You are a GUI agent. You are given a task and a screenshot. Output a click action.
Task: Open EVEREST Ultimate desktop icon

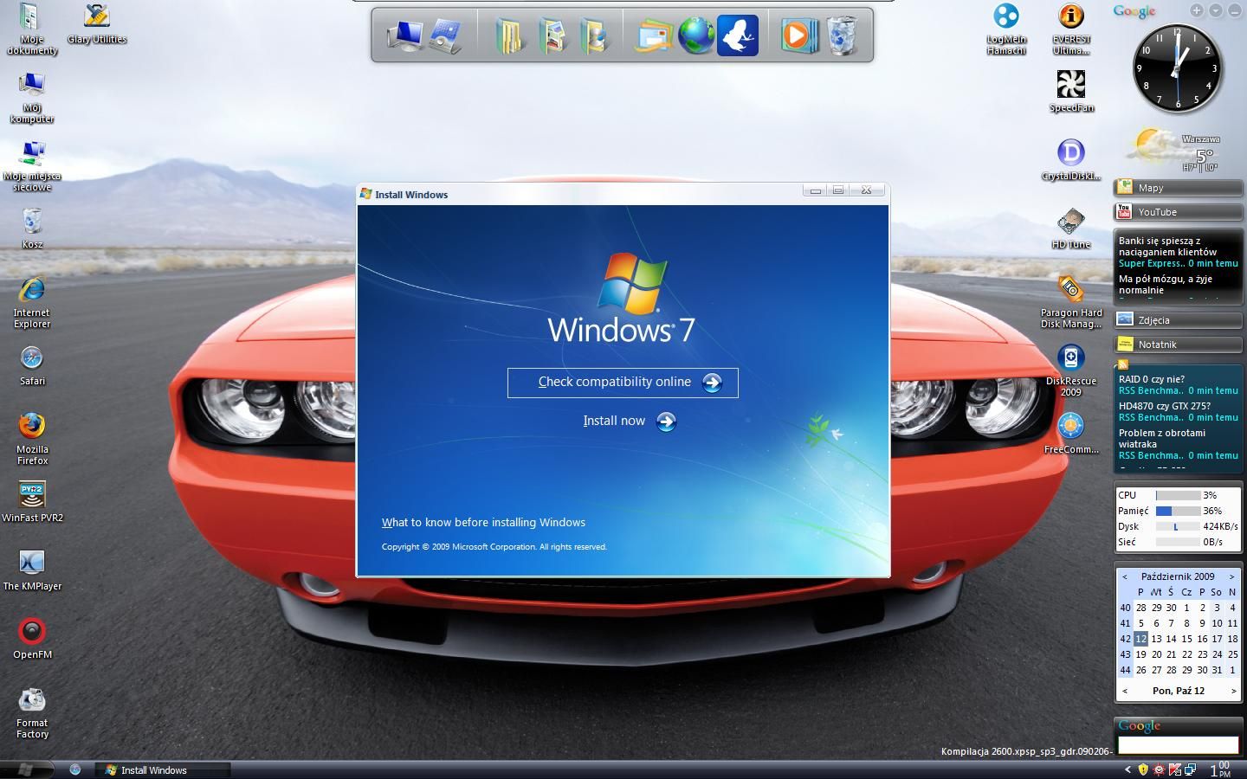(1071, 29)
